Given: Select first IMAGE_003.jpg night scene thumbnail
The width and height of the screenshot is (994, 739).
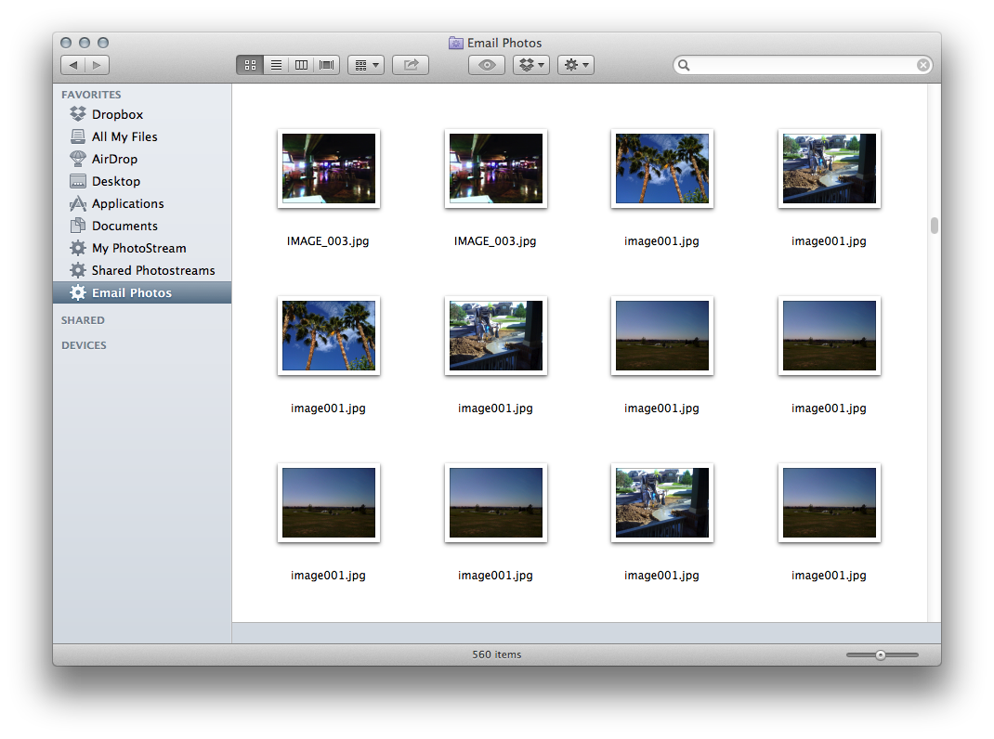Looking at the screenshot, I should [x=328, y=169].
